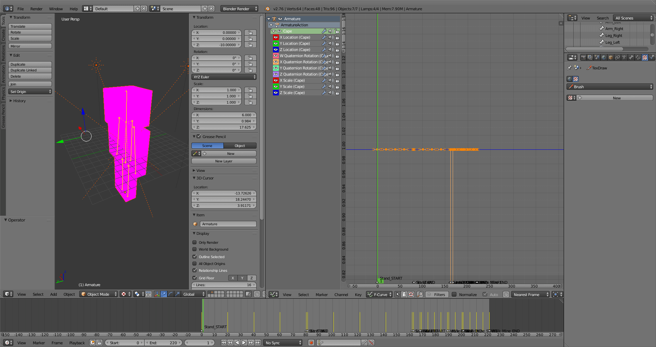Click the timeline lock time range icon

99,343
